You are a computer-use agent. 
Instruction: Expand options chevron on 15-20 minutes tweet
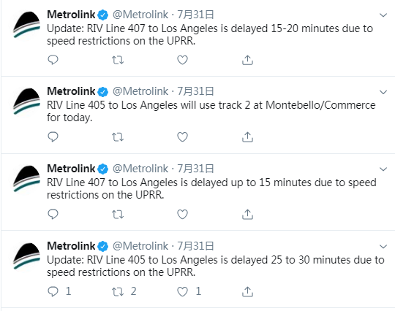point(383,15)
